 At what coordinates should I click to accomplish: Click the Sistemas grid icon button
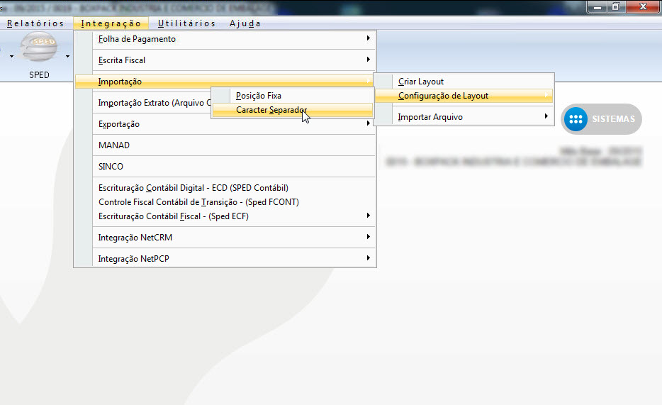576,119
